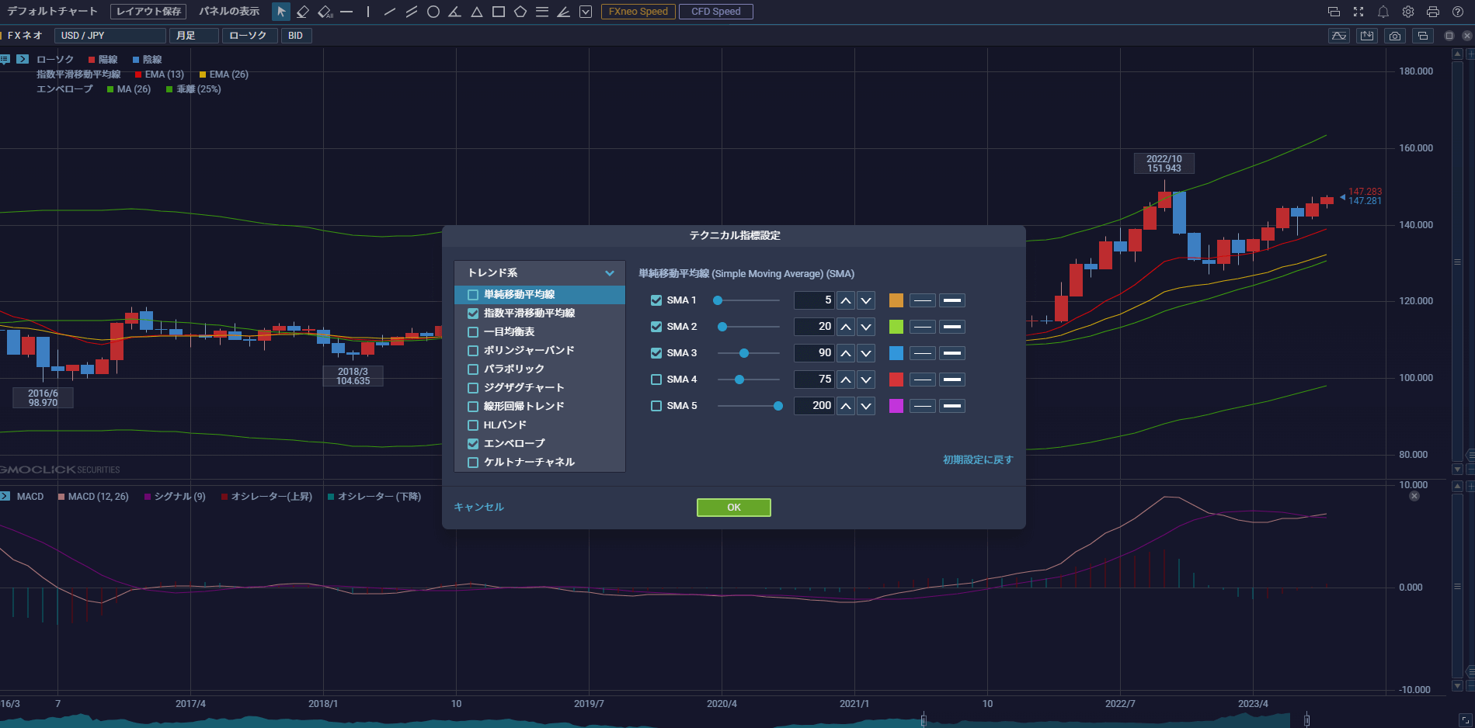
Task: Select the Circle drawing tool
Action: coord(433,11)
